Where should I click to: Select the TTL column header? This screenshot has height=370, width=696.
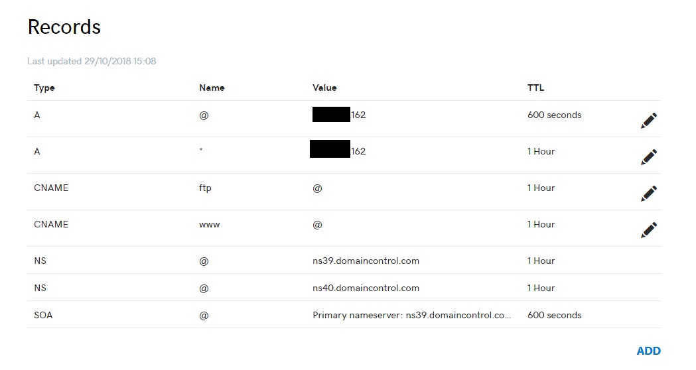(x=535, y=88)
